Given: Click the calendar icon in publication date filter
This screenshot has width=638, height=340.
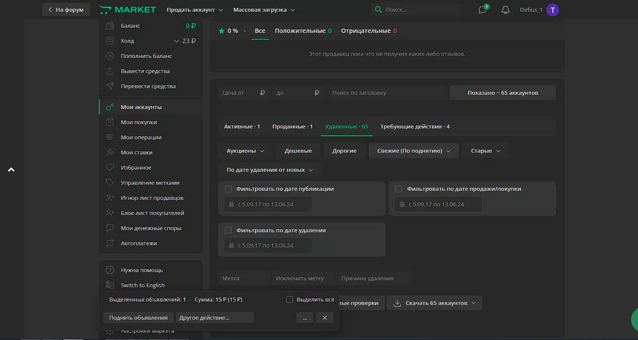Looking at the screenshot, I should coord(231,204).
